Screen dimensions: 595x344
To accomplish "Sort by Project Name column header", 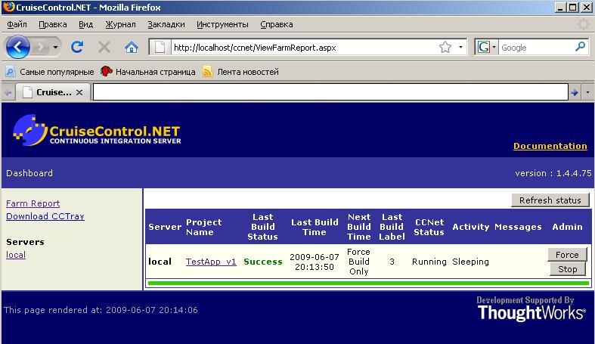I will point(204,227).
